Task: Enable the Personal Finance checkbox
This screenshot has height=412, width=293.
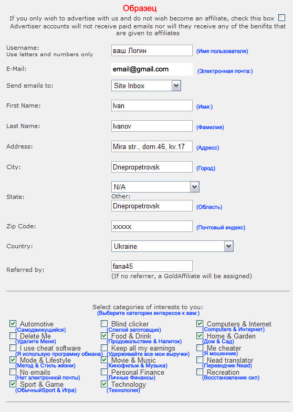Action: pyautogui.click(x=104, y=372)
